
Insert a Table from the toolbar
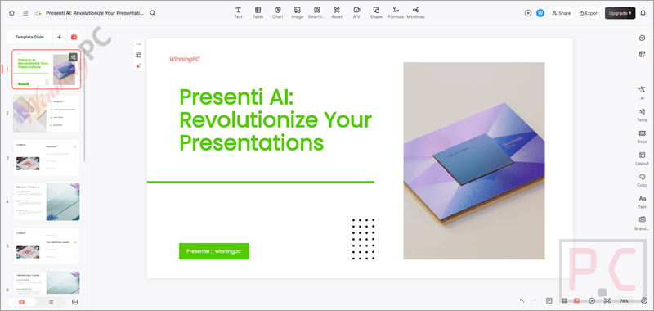coord(258,12)
